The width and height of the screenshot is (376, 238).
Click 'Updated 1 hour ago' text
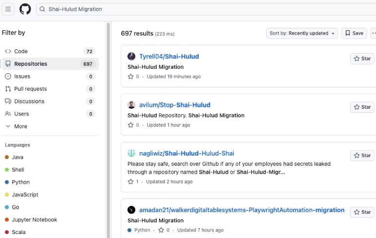tap(168, 125)
